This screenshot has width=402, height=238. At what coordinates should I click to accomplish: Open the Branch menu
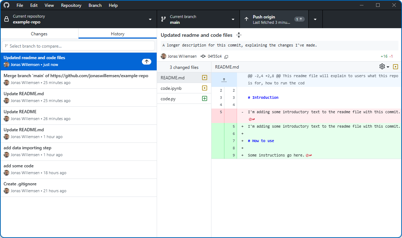pyautogui.click(x=95, y=5)
